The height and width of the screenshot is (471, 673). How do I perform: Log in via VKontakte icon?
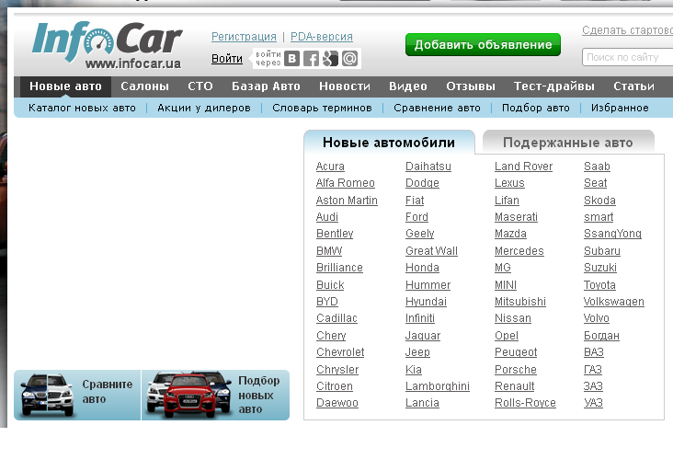click(291, 58)
